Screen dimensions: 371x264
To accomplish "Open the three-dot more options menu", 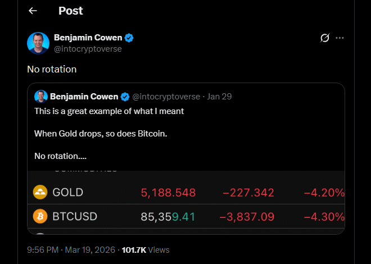I will coord(340,38).
